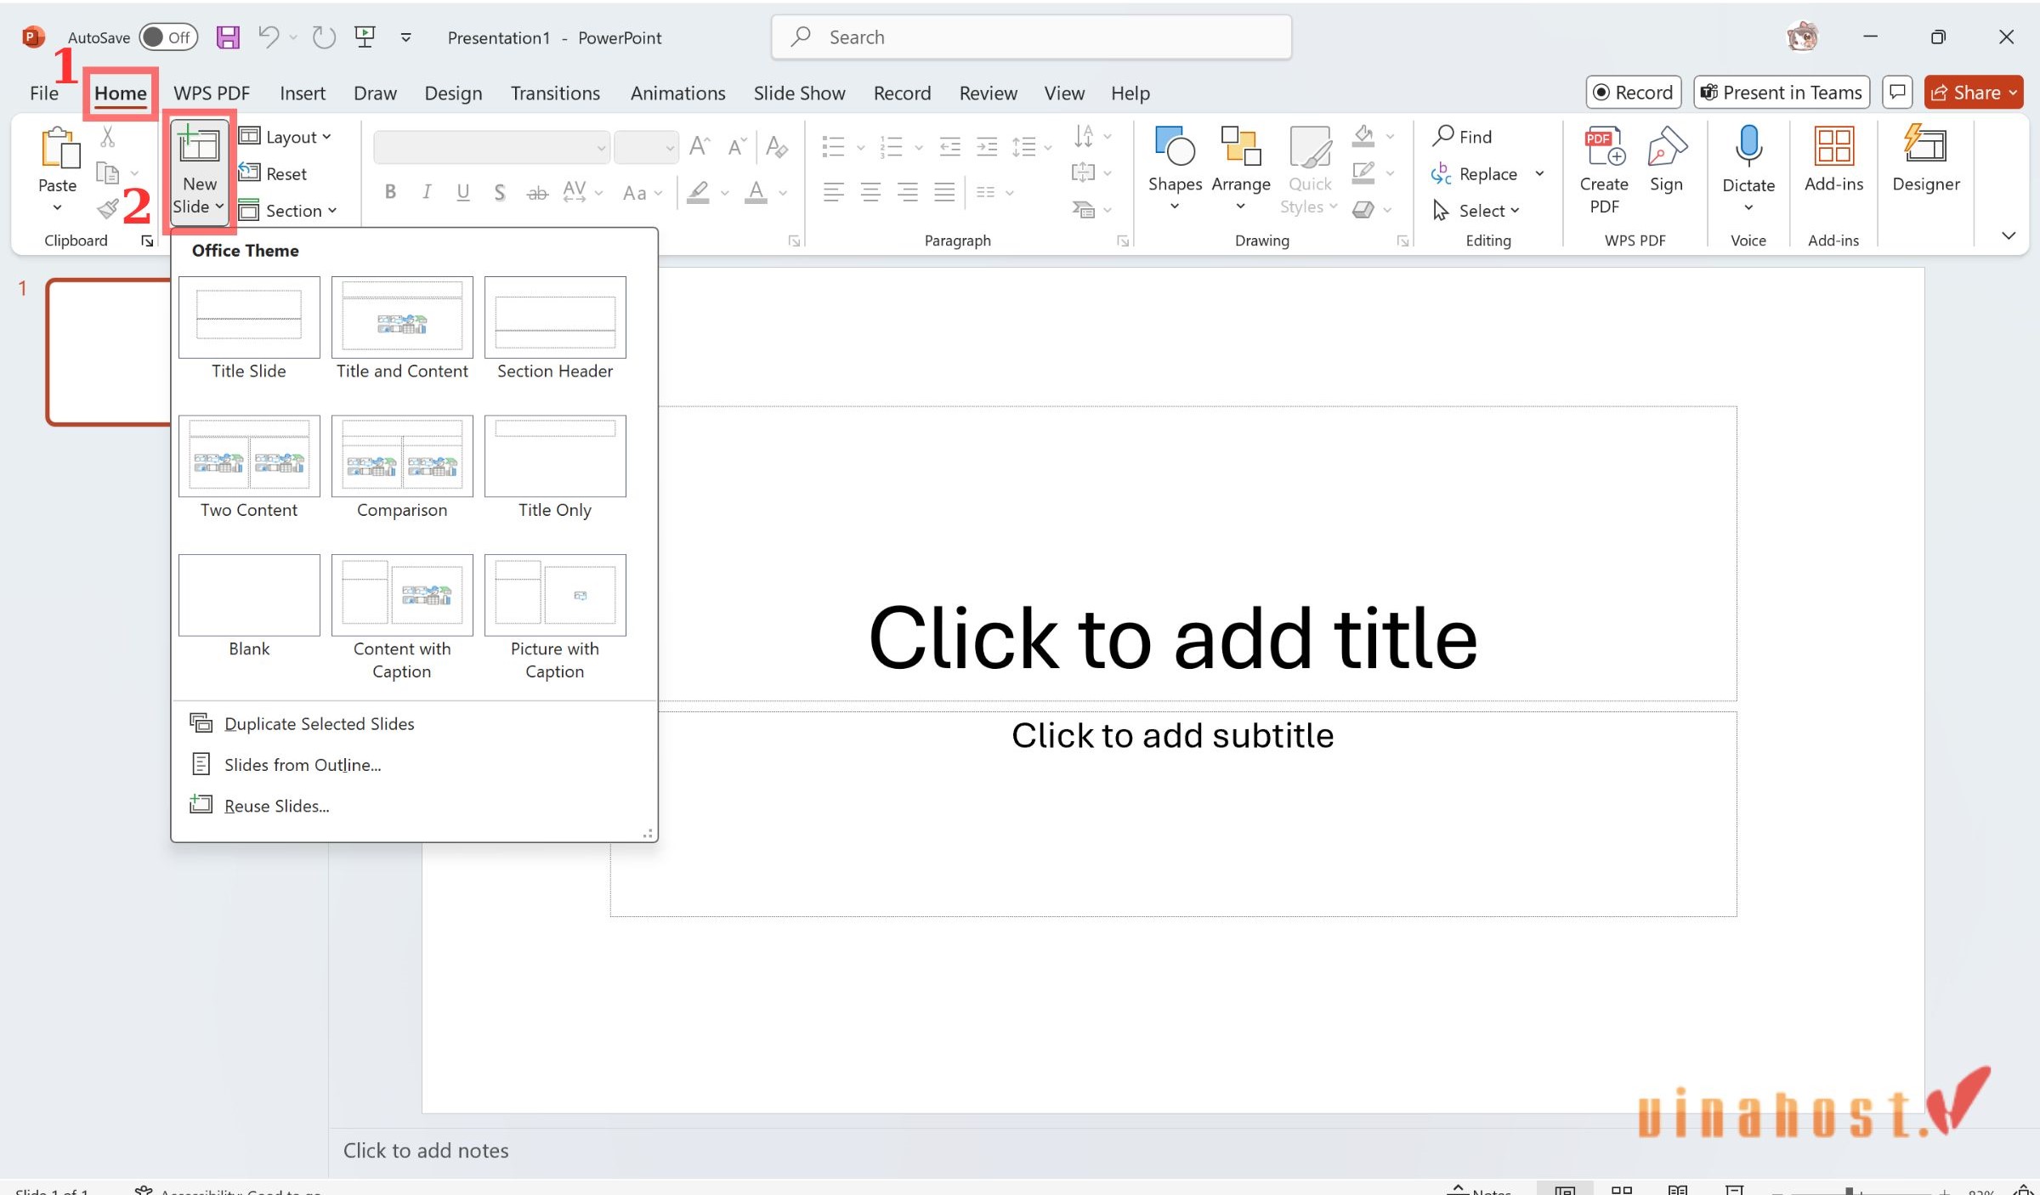Open the Arrange dropdown

tap(1241, 169)
